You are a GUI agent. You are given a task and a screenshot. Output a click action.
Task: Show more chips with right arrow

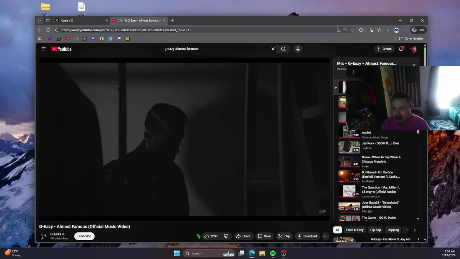(x=414, y=230)
